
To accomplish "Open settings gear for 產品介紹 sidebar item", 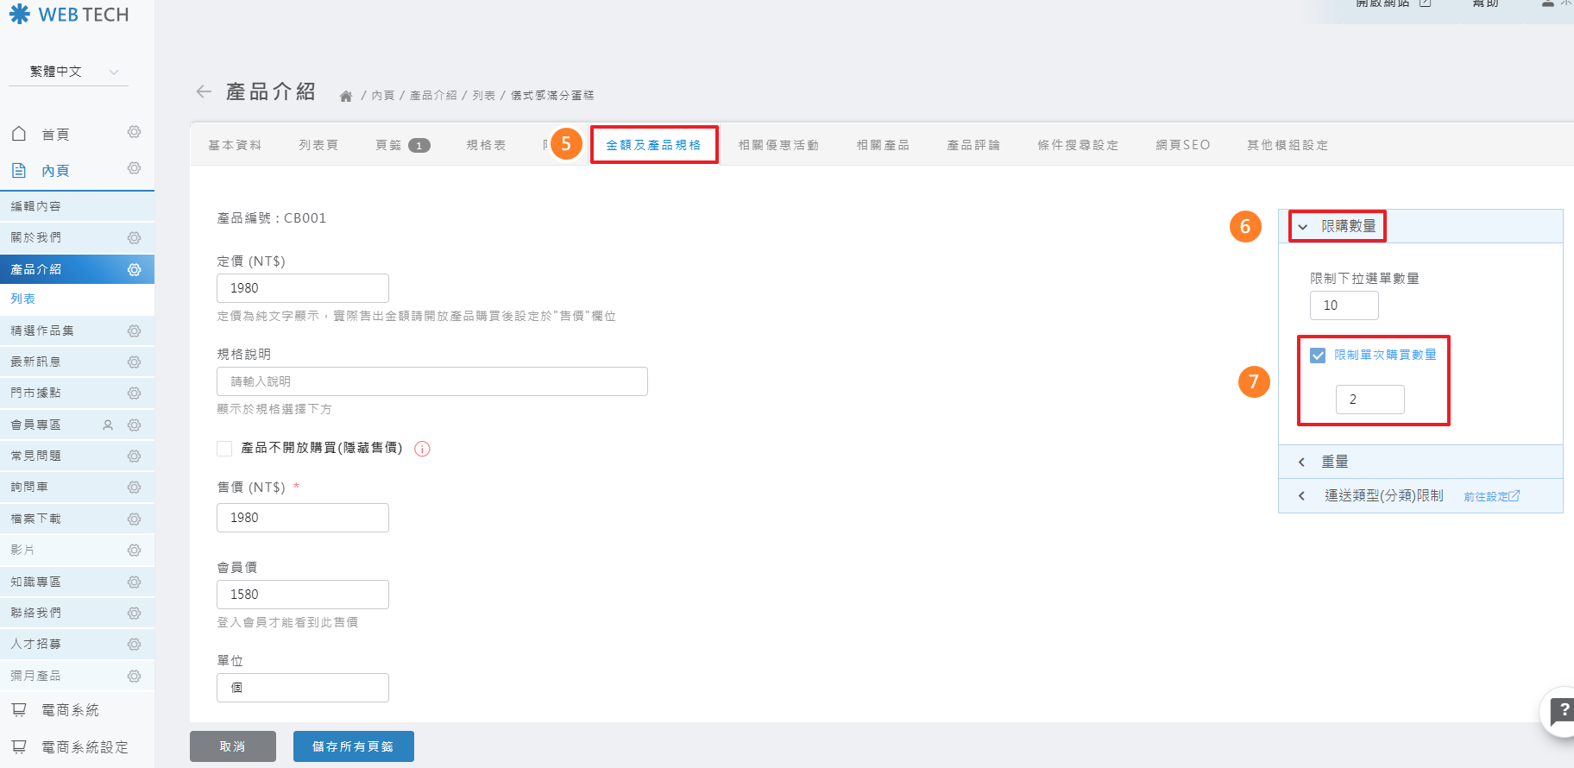I will pos(134,269).
